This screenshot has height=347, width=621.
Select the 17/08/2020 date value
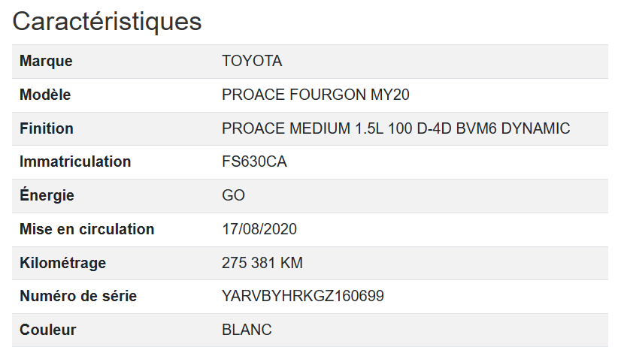259,229
